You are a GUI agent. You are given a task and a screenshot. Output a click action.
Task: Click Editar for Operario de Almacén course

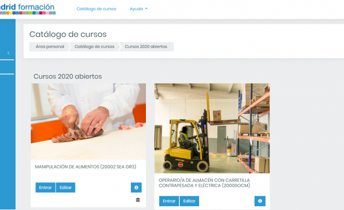[x=189, y=201]
